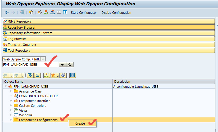Screen dimensions: 218x132
Task: Click the Refresh object list icon
Action: click(63, 75)
